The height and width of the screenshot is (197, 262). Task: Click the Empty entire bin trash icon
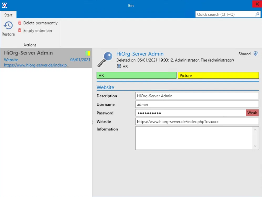(x=20, y=30)
